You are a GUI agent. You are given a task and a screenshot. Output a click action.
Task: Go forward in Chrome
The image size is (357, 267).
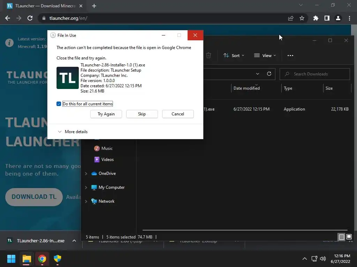tap(19, 18)
